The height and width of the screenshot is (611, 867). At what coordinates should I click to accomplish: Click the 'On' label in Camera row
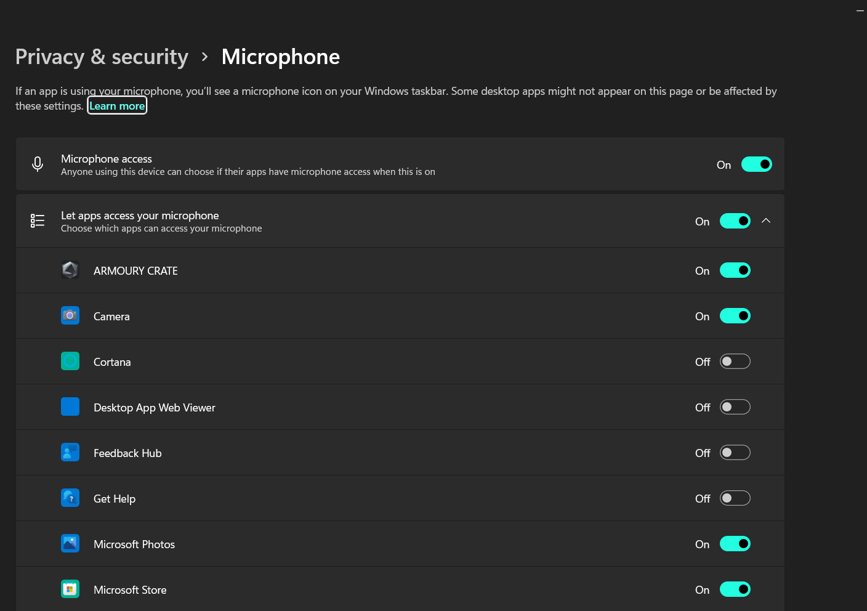[702, 317]
